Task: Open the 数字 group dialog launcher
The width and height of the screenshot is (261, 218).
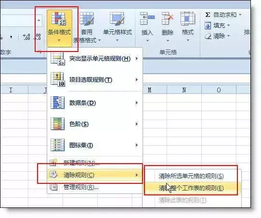Action: click(x=39, y=52)
